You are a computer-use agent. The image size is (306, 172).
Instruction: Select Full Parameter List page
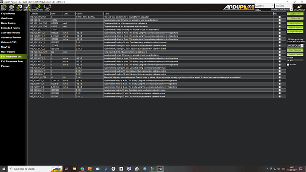(13, 57)
